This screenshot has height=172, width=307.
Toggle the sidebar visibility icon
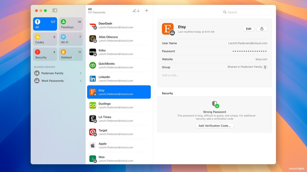coord(55,10)
